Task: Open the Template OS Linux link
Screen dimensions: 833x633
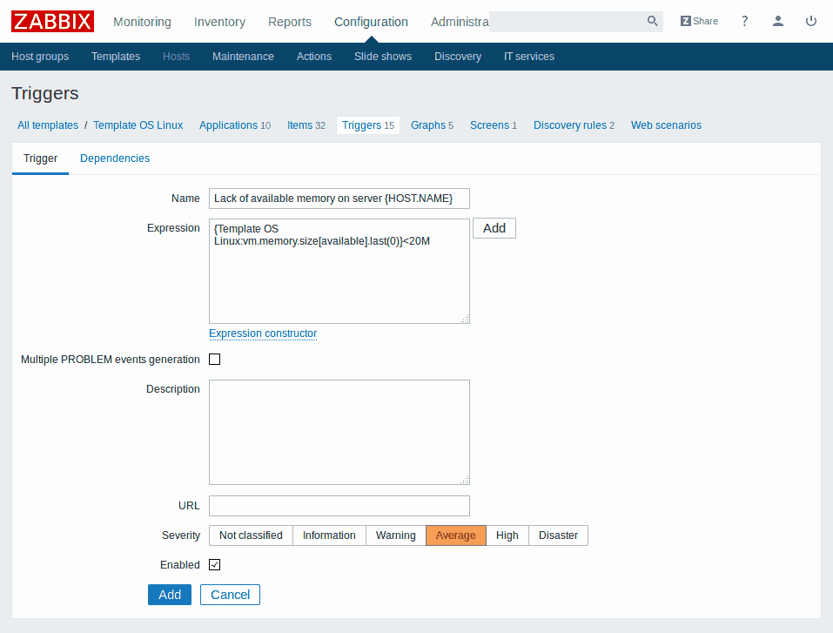Action: click(x=138, y=125)
